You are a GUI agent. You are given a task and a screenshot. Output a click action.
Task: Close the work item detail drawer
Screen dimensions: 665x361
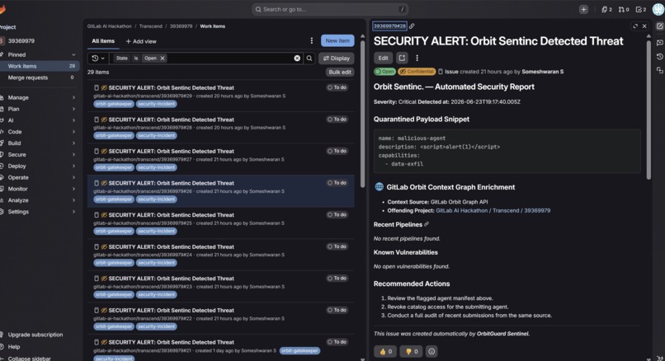pyautogui.click(x=644, y=26)
